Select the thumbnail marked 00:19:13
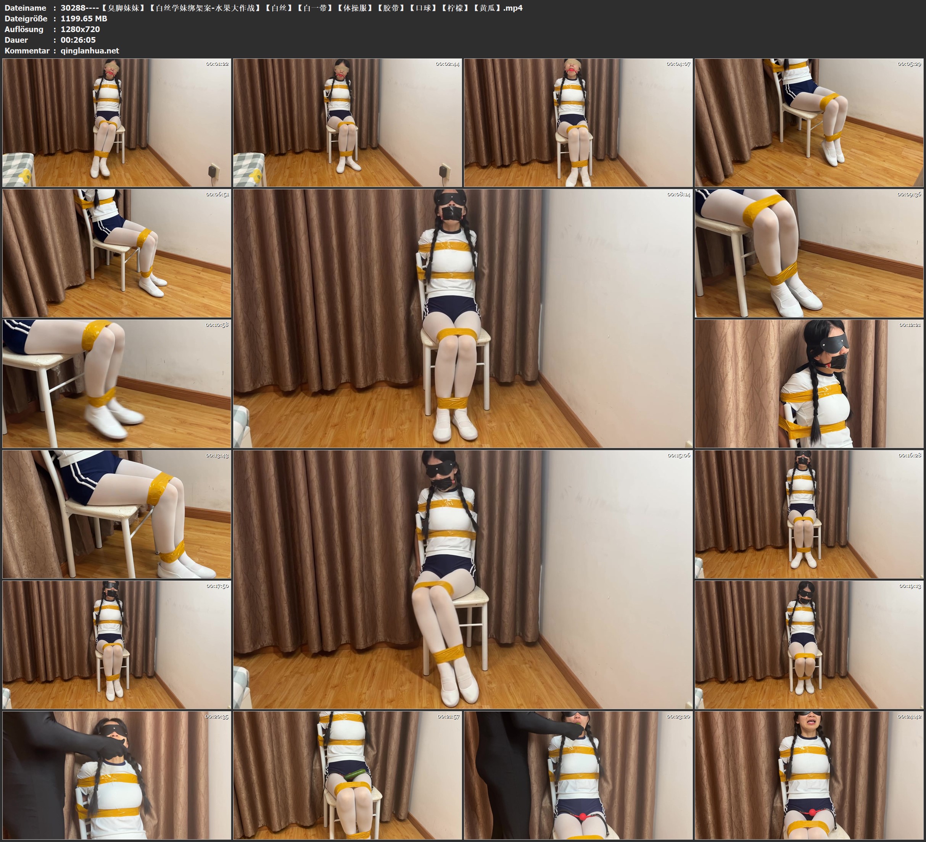This screenshot has height=842, width=926. [x=809, y=644]
